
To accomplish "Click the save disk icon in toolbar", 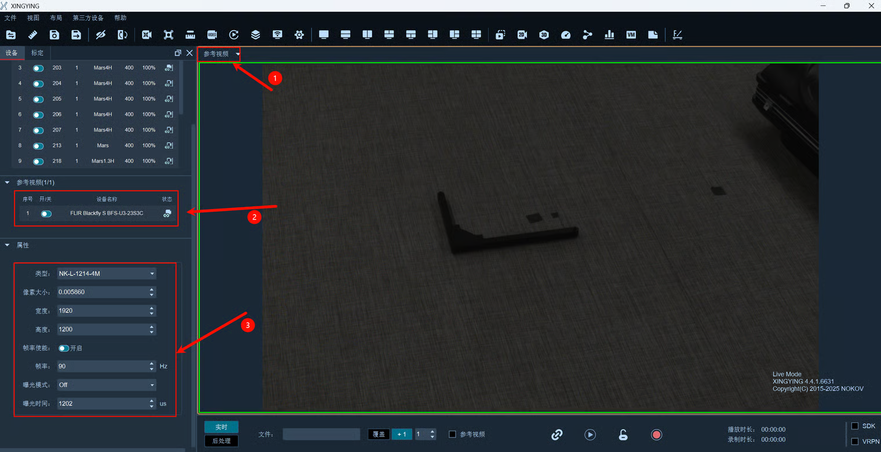I will pos(54,35).
